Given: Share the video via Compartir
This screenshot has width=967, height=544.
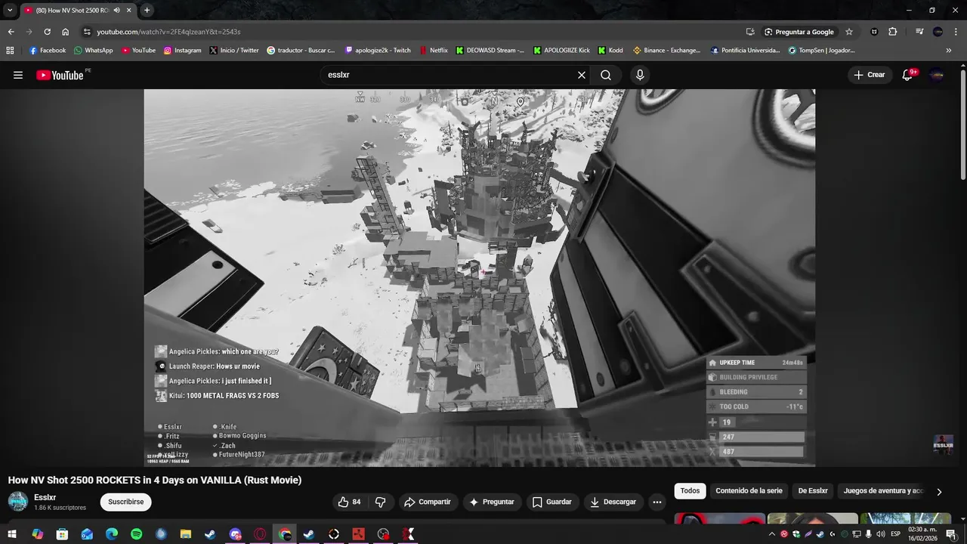Looking at the screenshot, I should (x=428, y=502).
